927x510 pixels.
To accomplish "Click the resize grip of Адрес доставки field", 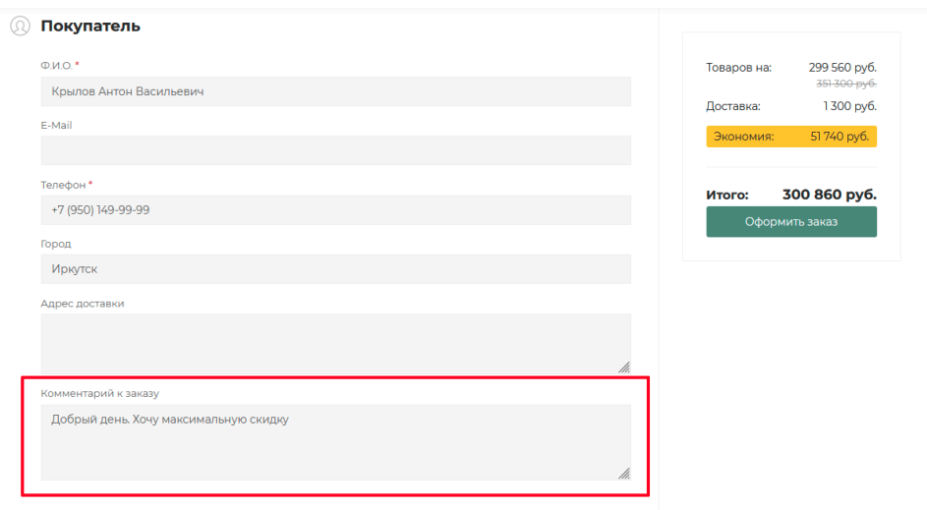I will [624, 367].
